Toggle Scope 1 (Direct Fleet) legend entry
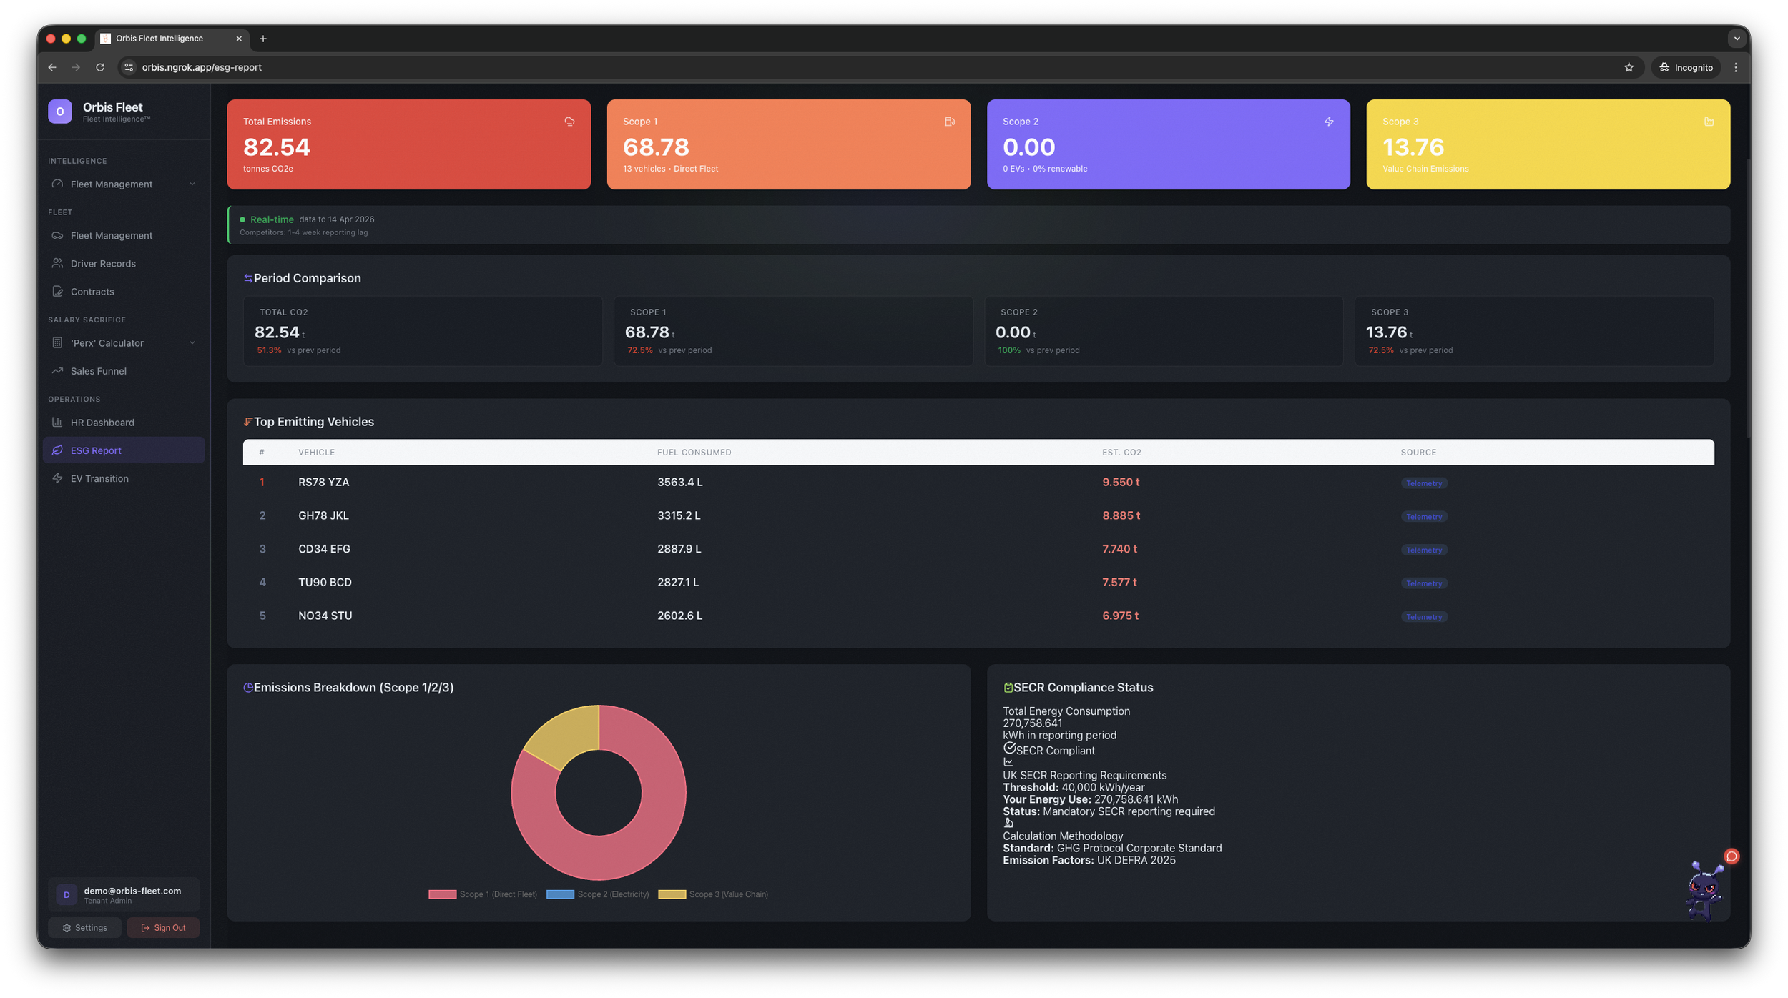 coord(483,894)
